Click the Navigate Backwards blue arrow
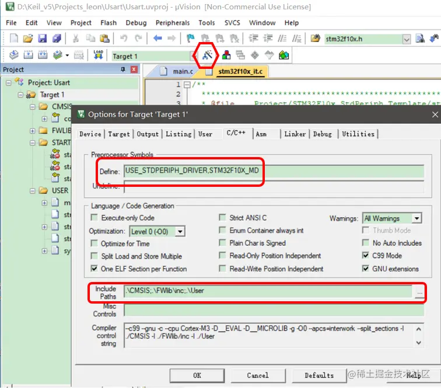This screenshot has width=441, height=390. tap(157, 38)
